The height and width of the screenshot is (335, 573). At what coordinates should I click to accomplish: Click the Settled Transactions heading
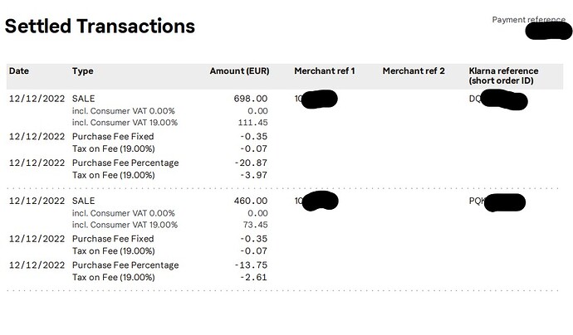coord(100,26)
